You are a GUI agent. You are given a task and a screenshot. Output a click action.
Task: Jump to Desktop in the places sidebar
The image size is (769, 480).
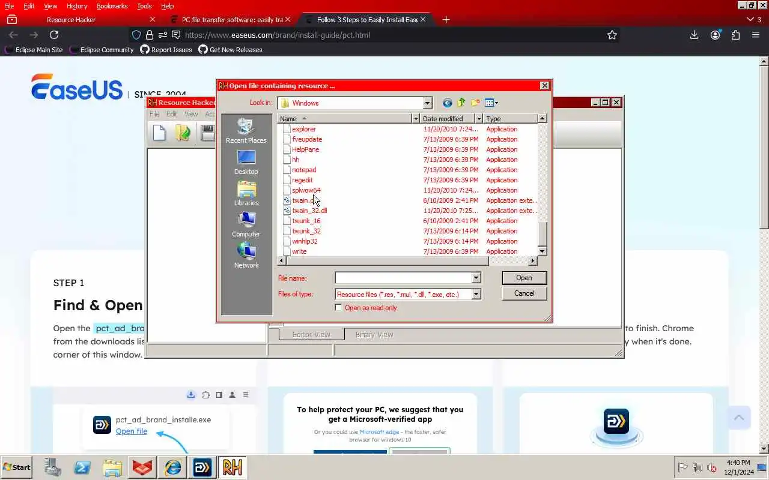[246, 162]
